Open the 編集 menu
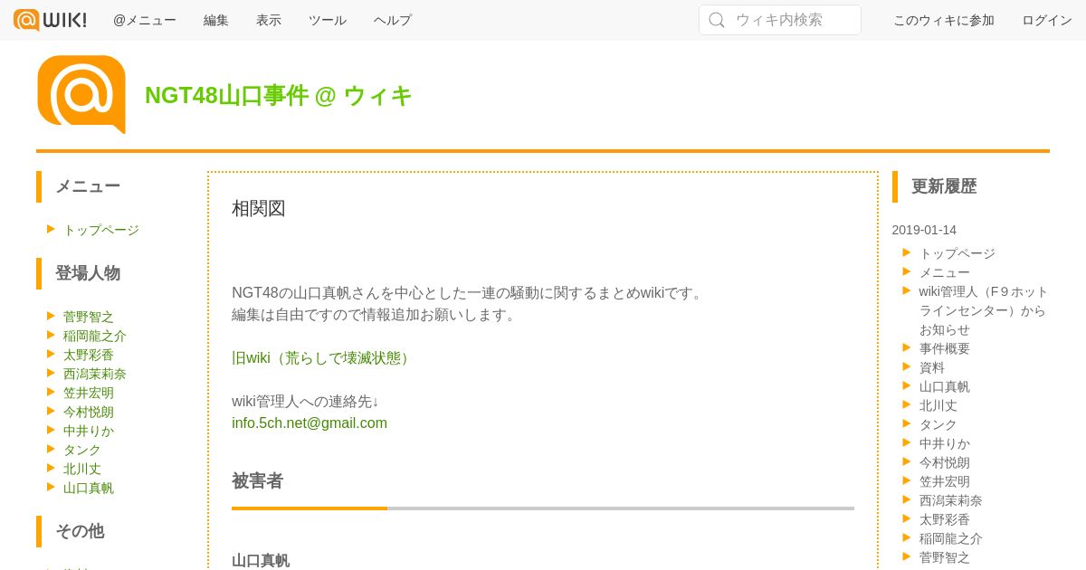The height and width of the screenshot is (570, 1086). click(216, 20)
